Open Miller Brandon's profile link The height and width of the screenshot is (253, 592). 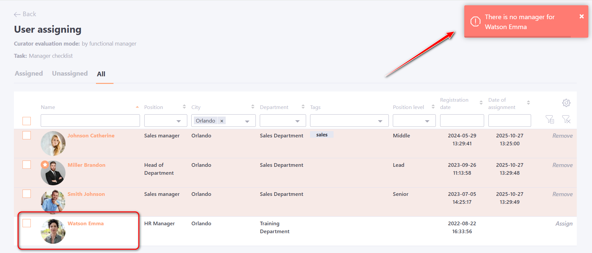[86, 165]
